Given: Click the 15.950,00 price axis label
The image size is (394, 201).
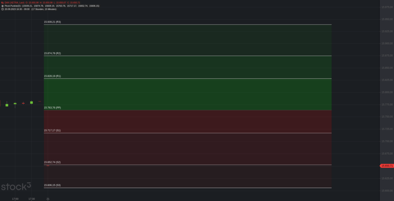Looking at the screenshot, I should pyautogui.click(x=387, y=19).
